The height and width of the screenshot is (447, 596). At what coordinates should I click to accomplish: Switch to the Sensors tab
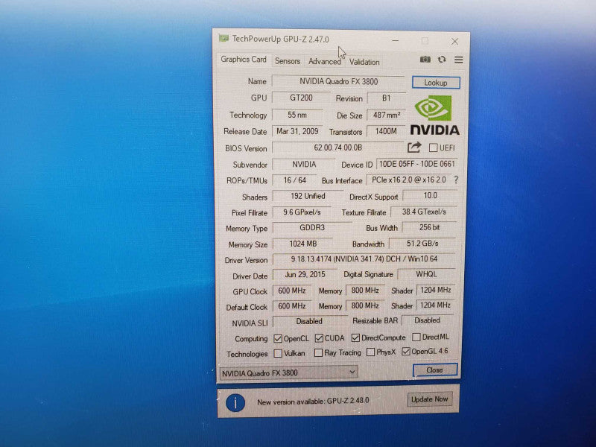click(x=288, y=61)
